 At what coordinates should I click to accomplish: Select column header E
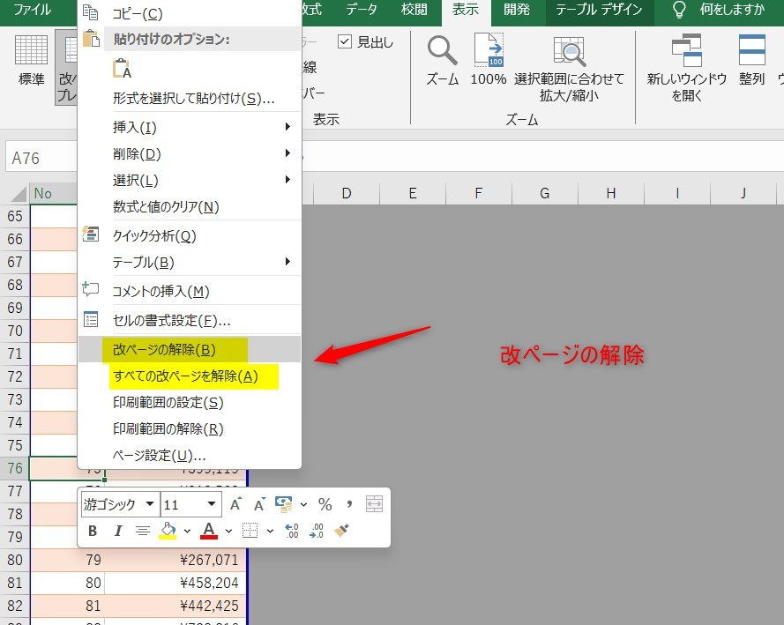413,193
